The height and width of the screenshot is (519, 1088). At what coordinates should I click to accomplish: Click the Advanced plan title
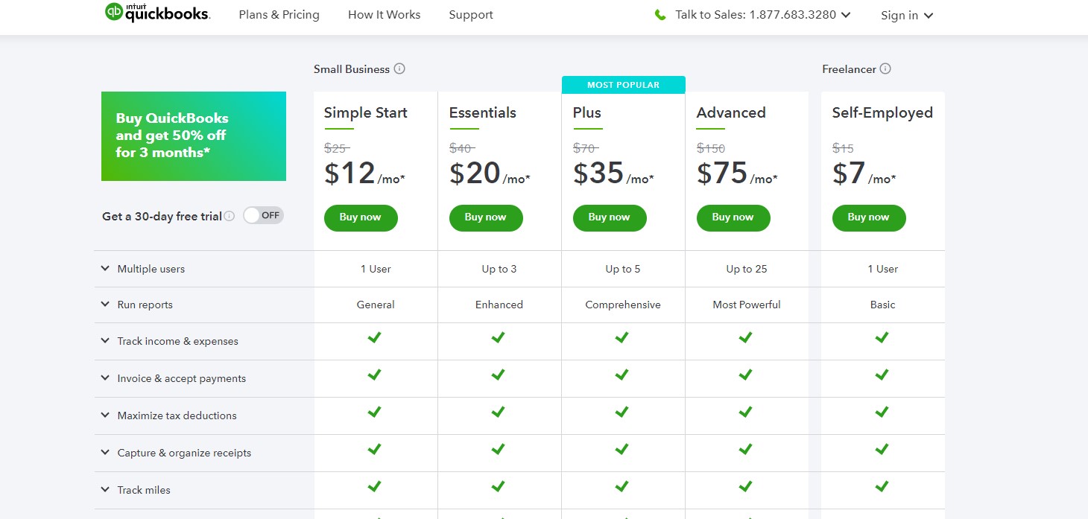pyautogui.click(x=731, y=112)
